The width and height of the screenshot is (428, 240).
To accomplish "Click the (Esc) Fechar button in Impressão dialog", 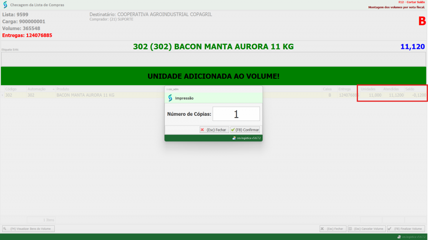I will [x=214, y=130].
